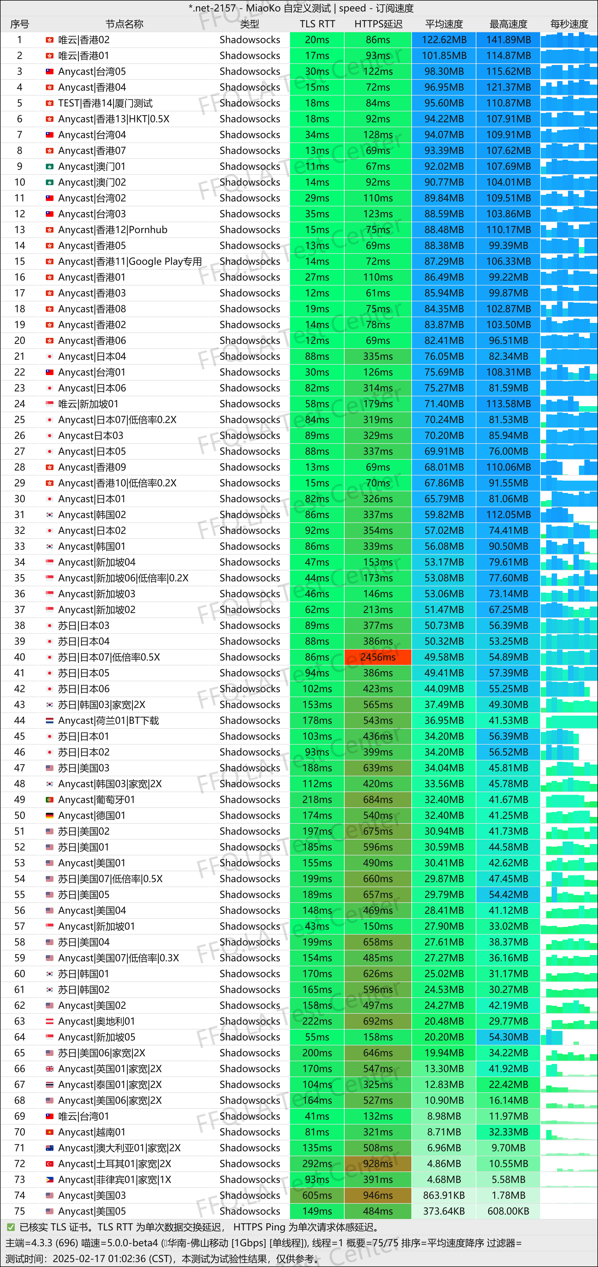The height and width of the screenshot is (1267, 598).
Task: Click the Taiwan flag beside Anycast|台湾05
Action: point(50,71)
